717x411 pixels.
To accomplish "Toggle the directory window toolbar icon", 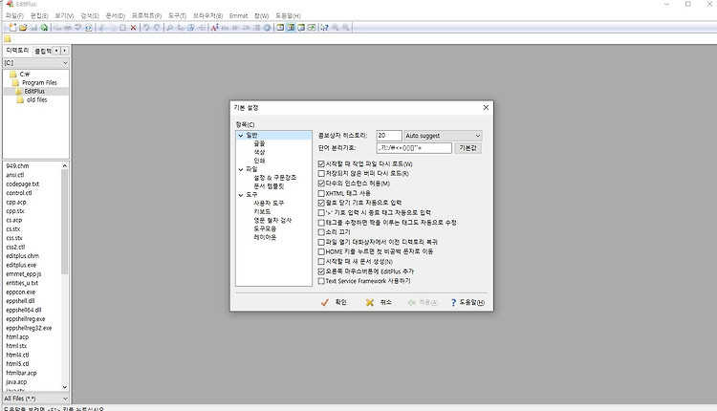I will pyautogui.click(x=280, y=28).
